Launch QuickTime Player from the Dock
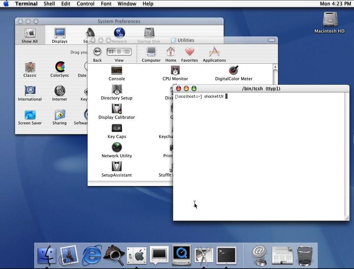The image size is (354, 269). coord(182,255)
